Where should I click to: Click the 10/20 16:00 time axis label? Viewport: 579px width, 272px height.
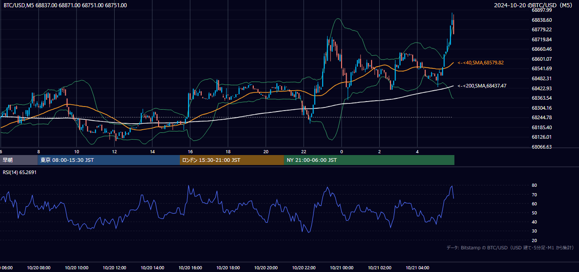tap(190, 268)
